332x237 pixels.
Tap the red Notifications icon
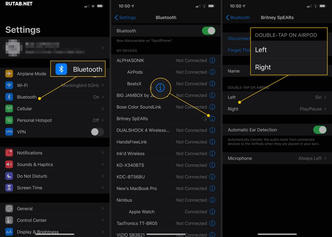tap(9, 153)
